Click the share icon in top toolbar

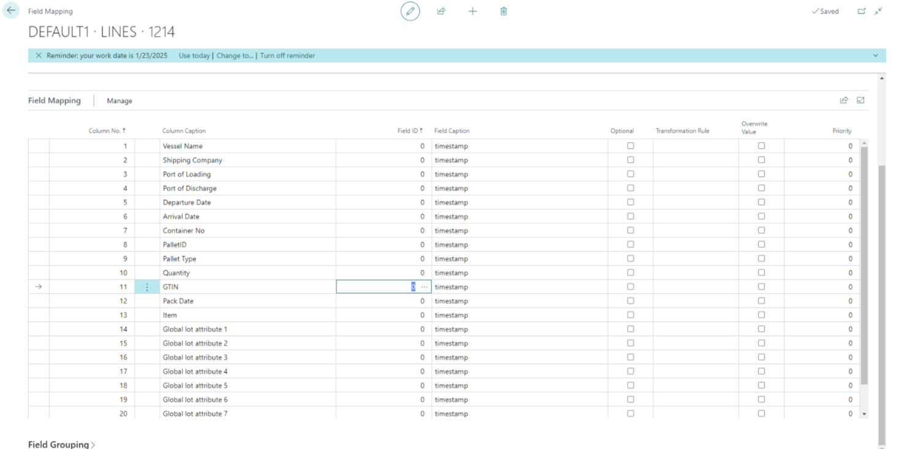441,11
